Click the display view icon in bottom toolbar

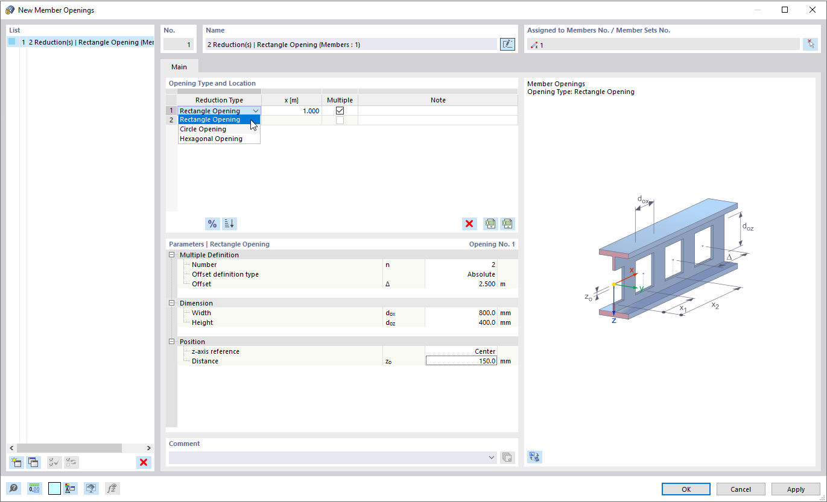pos(91,489)
